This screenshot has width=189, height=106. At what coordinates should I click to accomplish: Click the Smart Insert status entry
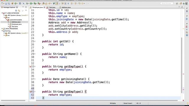point(128,103)
